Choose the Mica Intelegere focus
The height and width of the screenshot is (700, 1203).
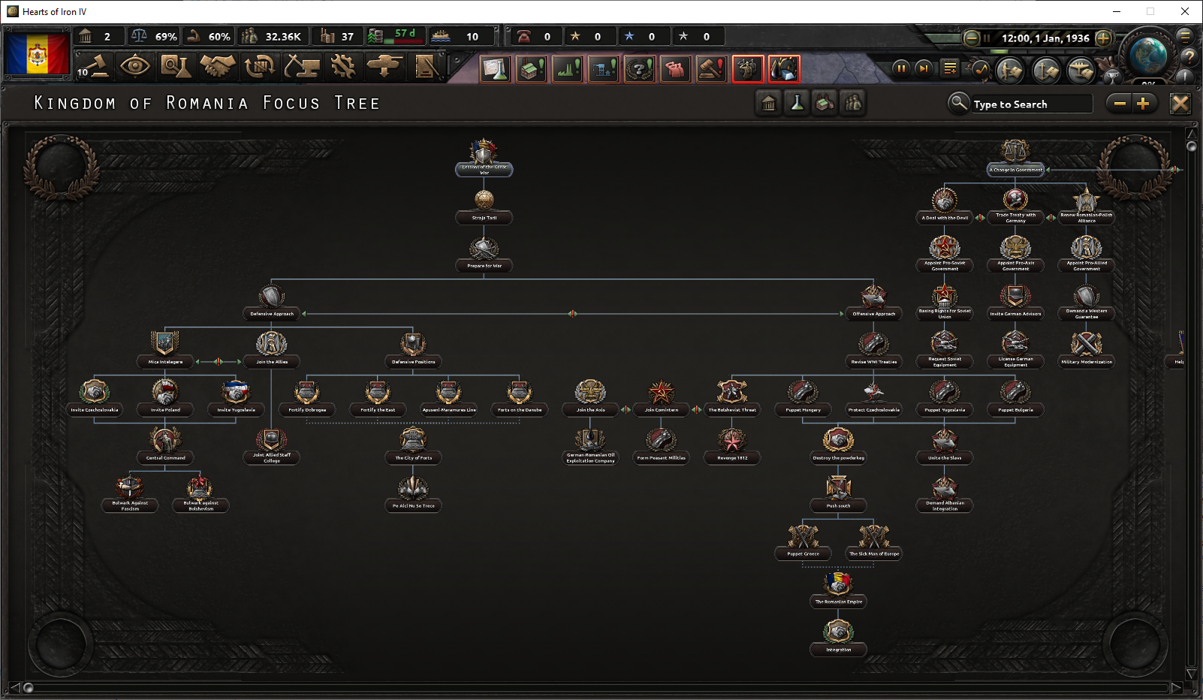165,351
